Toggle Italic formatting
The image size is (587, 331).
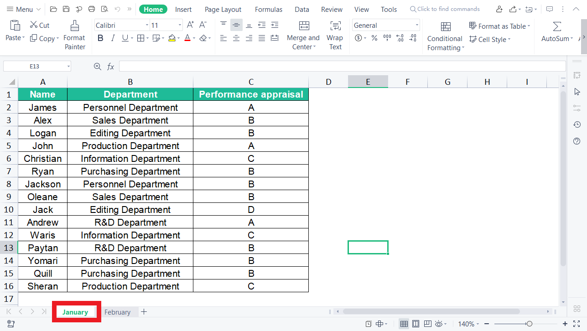[113, 38]
